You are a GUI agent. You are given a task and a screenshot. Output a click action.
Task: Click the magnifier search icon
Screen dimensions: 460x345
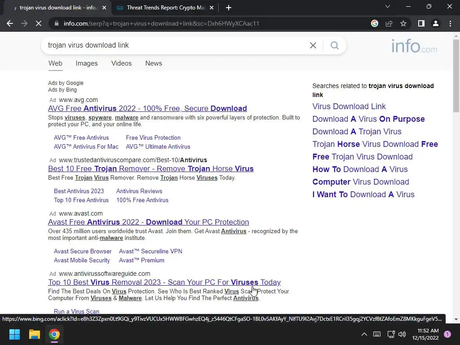point(334,45)
